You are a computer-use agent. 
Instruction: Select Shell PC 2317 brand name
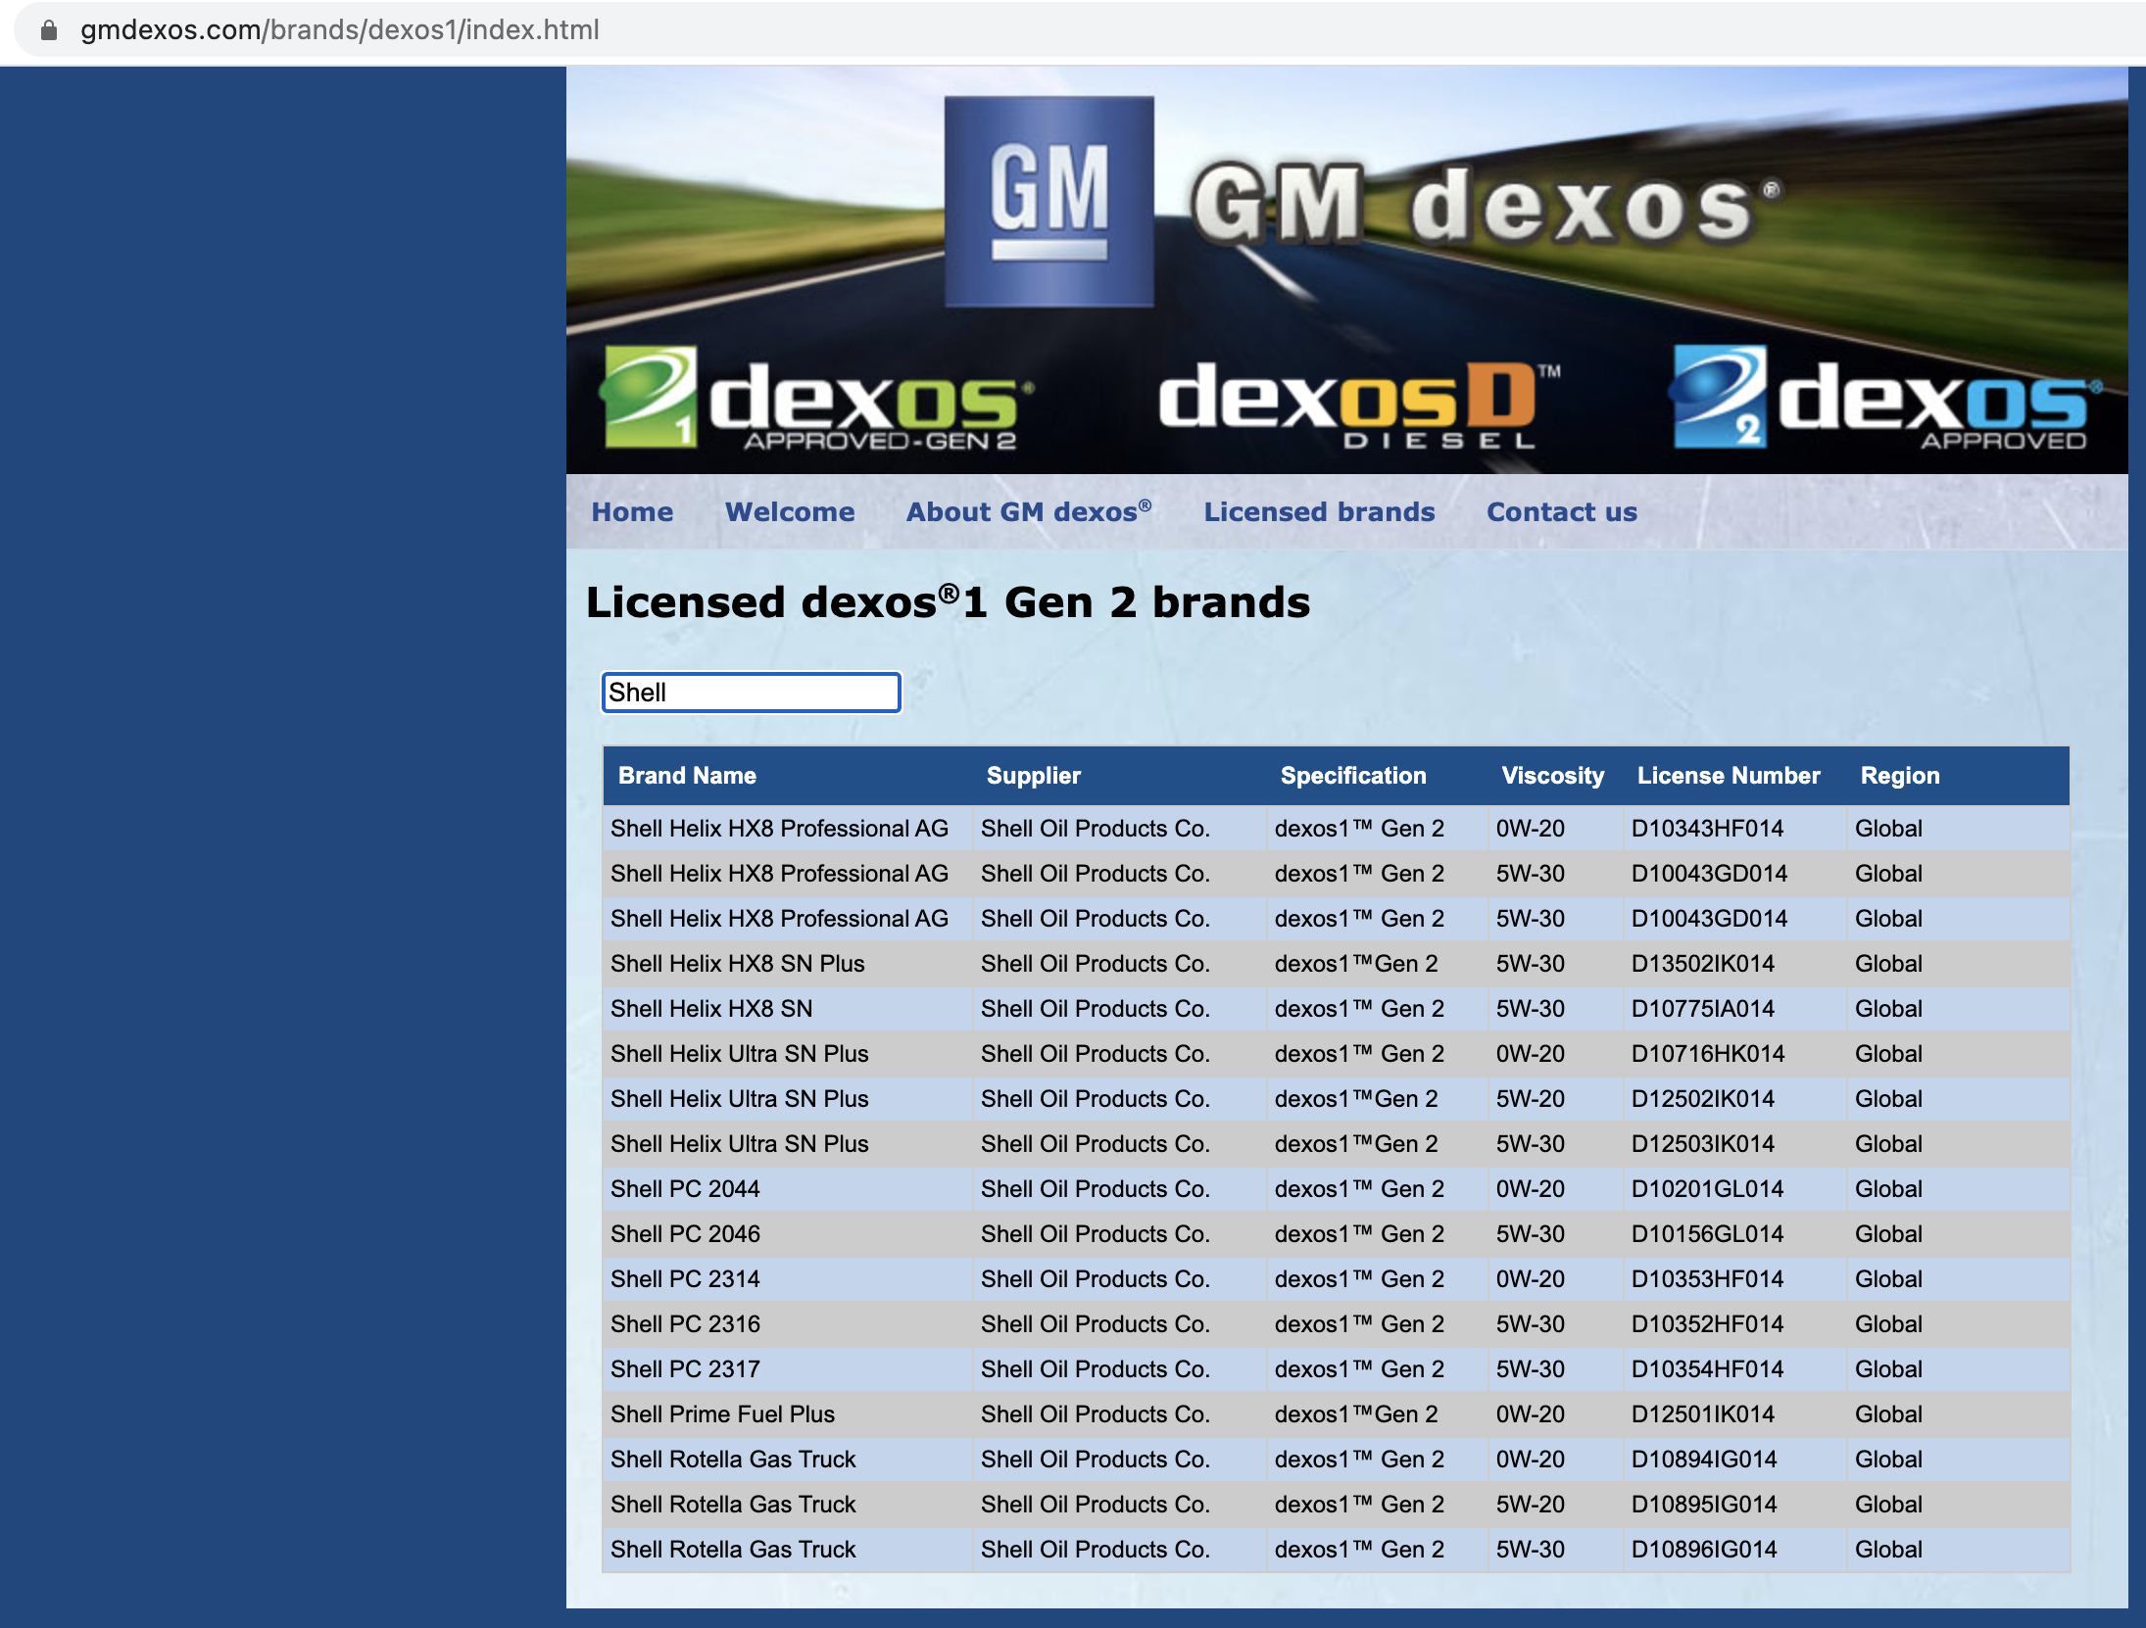(685, 1369)
